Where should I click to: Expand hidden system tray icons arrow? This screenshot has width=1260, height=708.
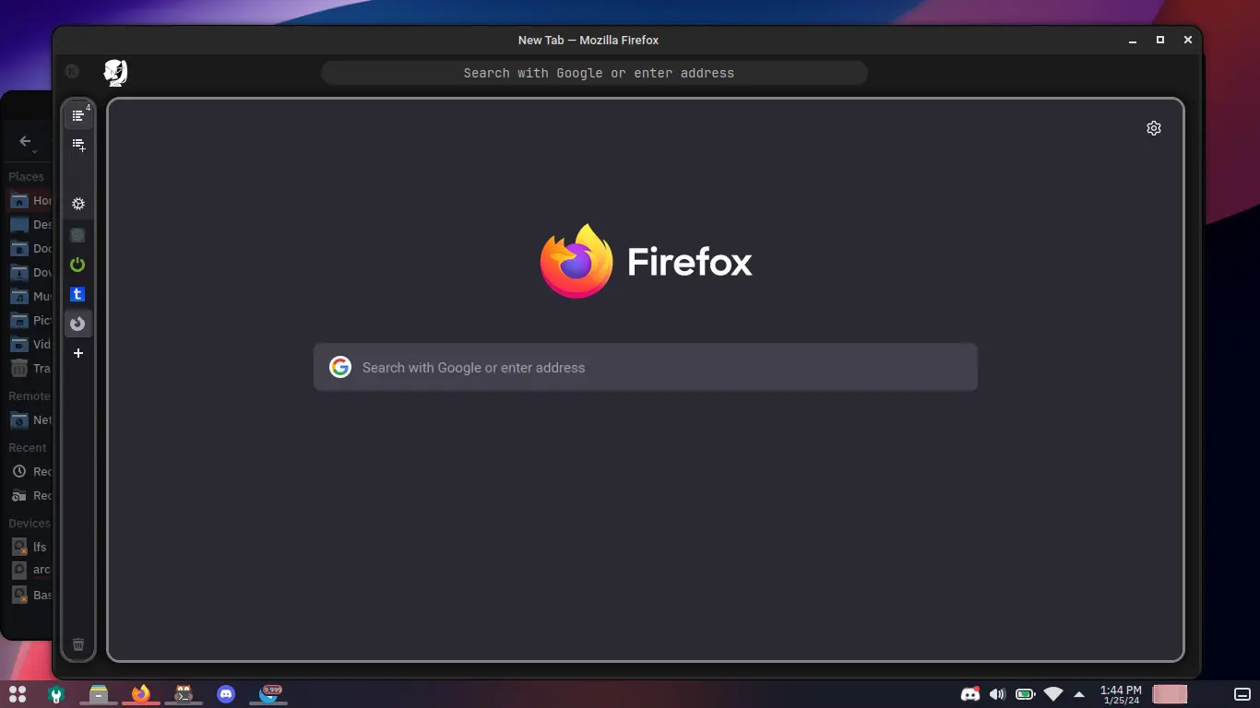coord(1079,694)
